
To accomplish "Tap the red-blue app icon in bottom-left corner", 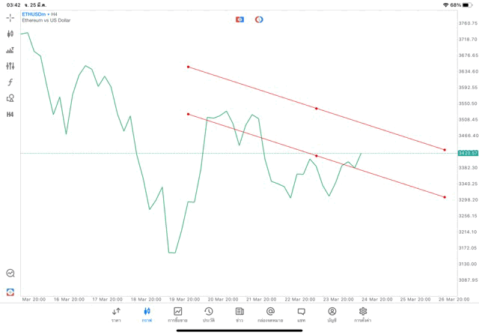I will click(10, 292).
